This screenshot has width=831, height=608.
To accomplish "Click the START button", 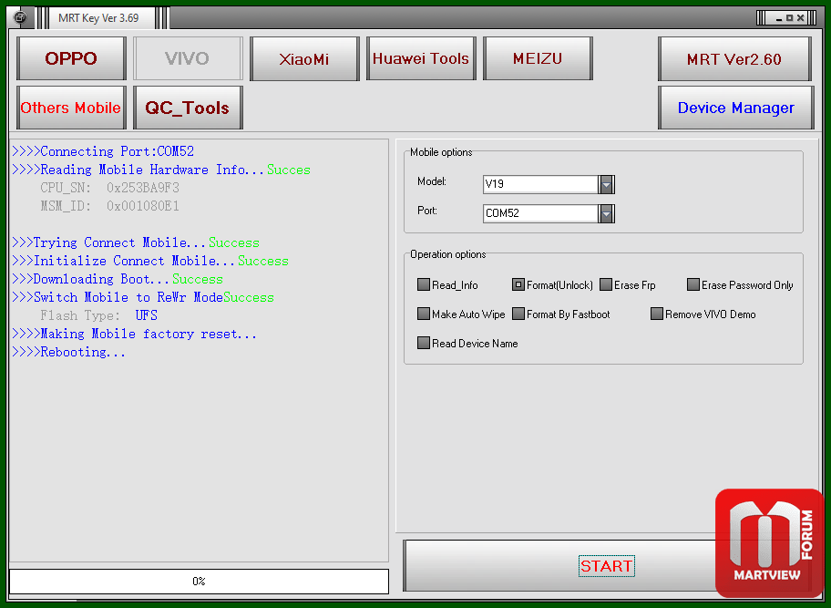I will [606, 565].
